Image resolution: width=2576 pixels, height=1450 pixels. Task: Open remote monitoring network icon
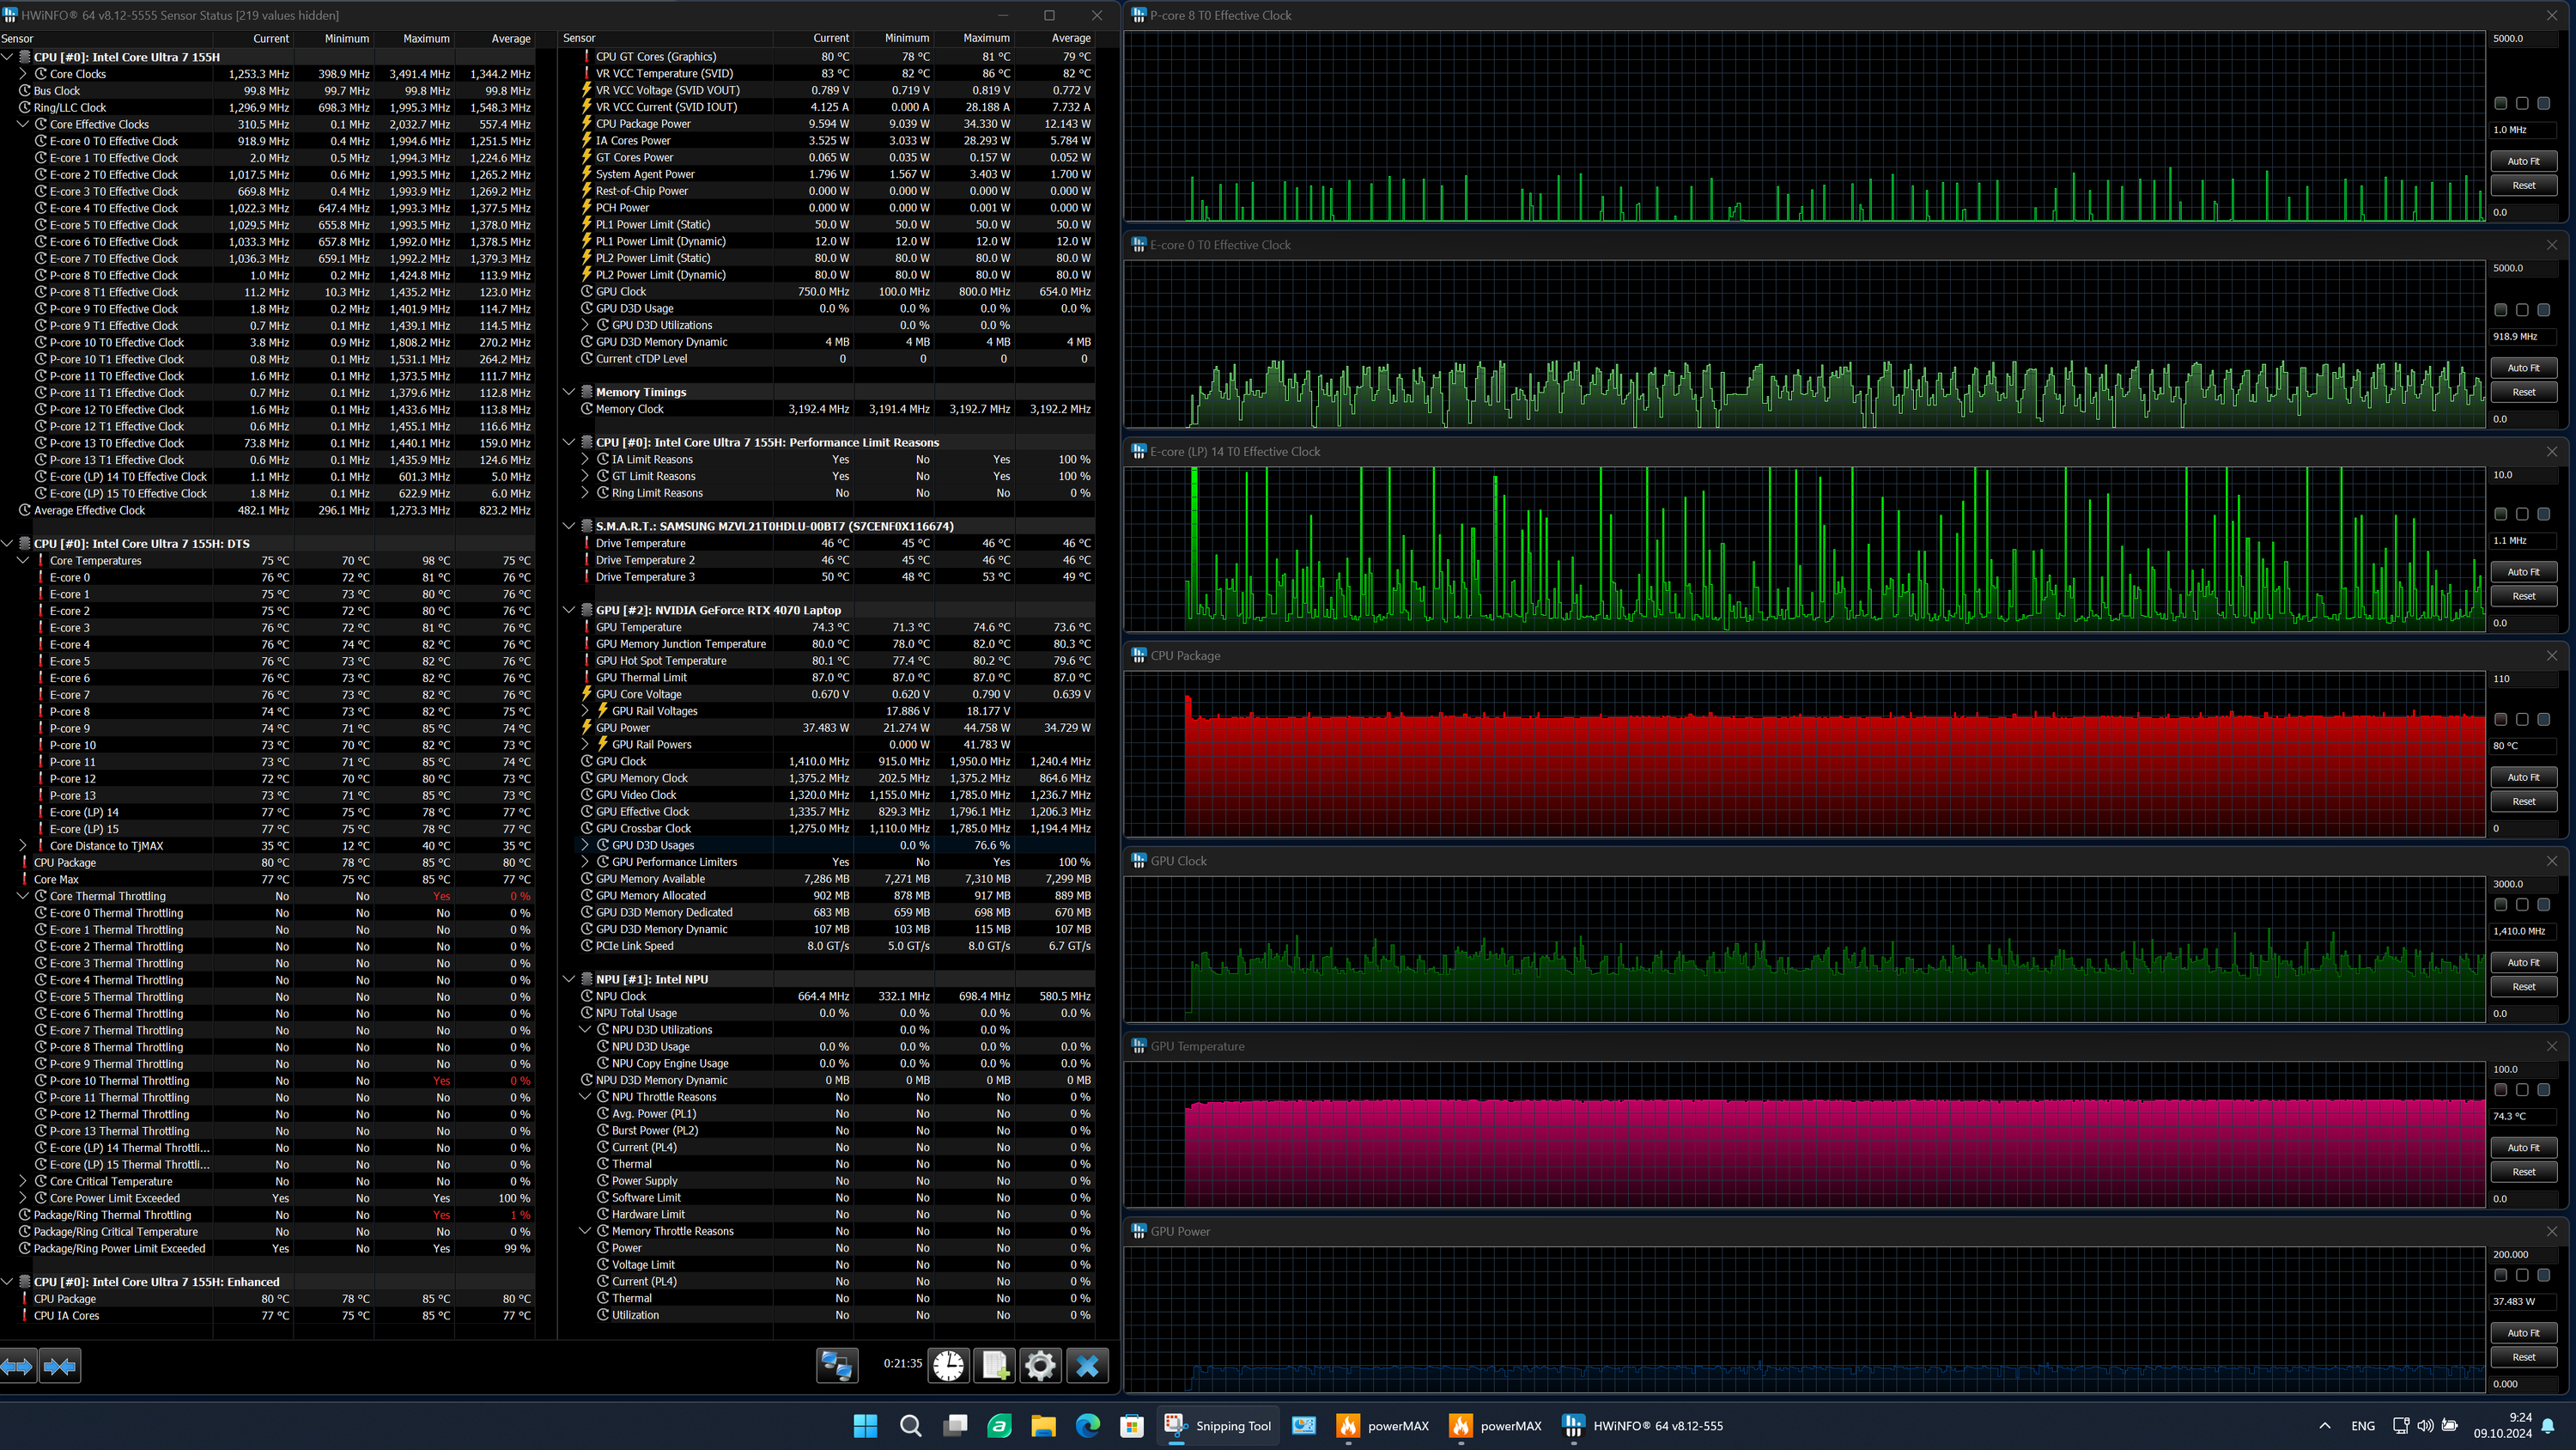pos(836,1366)
